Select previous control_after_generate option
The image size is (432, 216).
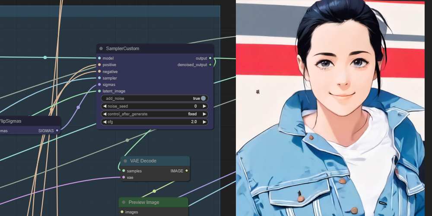(x=105, y=114)
